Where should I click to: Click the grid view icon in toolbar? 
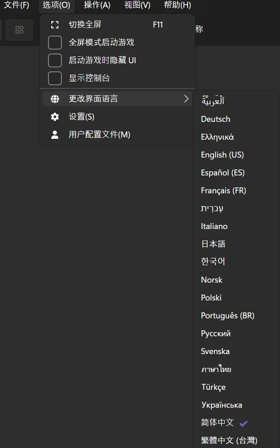pos(19,30)
